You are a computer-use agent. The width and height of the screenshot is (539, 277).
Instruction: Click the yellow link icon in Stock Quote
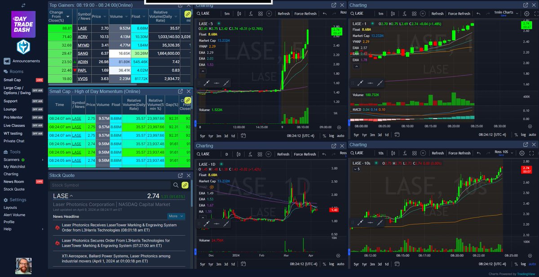pyautogui.click(x=185, y=185)
